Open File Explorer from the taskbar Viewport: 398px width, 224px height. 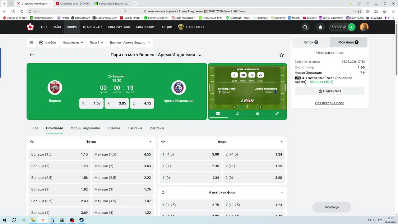[33, 220]
